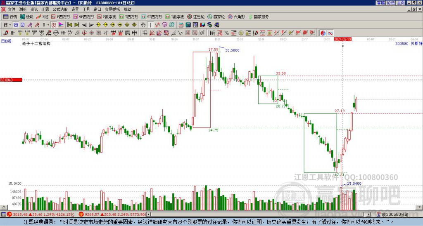Toggle the crosshair cursor tool
Image resolution: width=423 pixels, height=226 pixels.
coord(150,25)
